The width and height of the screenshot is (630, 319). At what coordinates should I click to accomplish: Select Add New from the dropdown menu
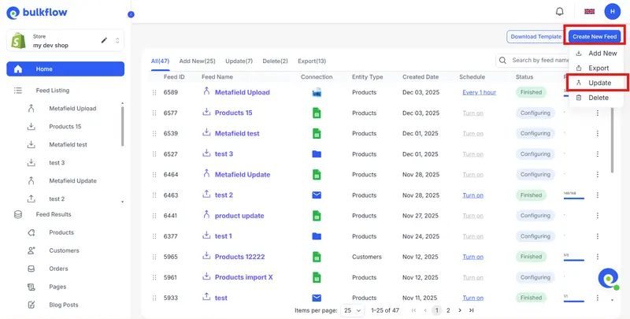tap(596, 54)
